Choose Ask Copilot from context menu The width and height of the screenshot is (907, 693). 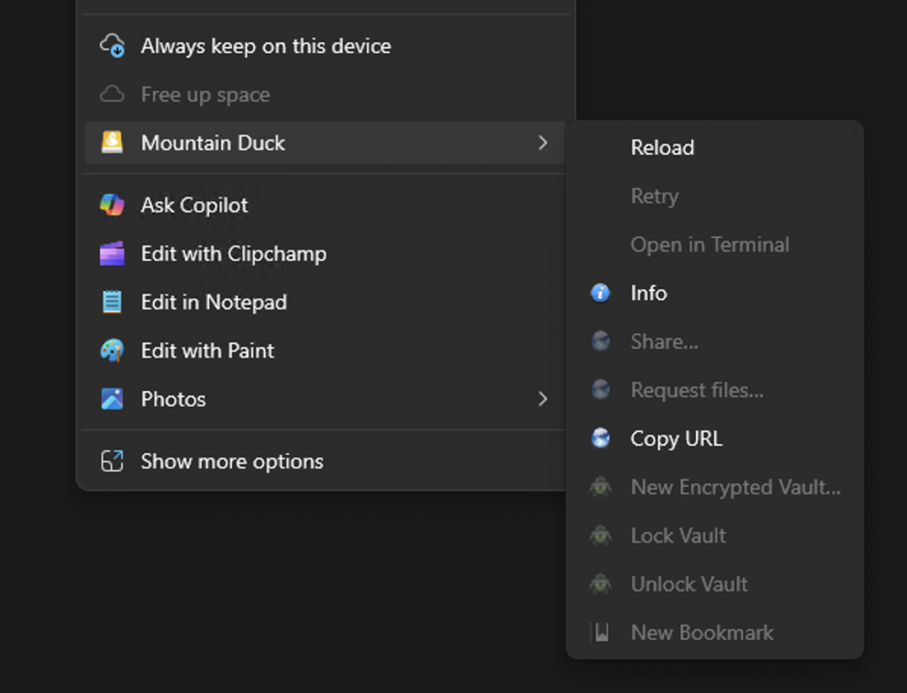coord(326,205)
